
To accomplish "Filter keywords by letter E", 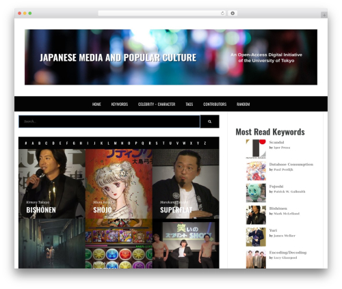I will 60,143.
